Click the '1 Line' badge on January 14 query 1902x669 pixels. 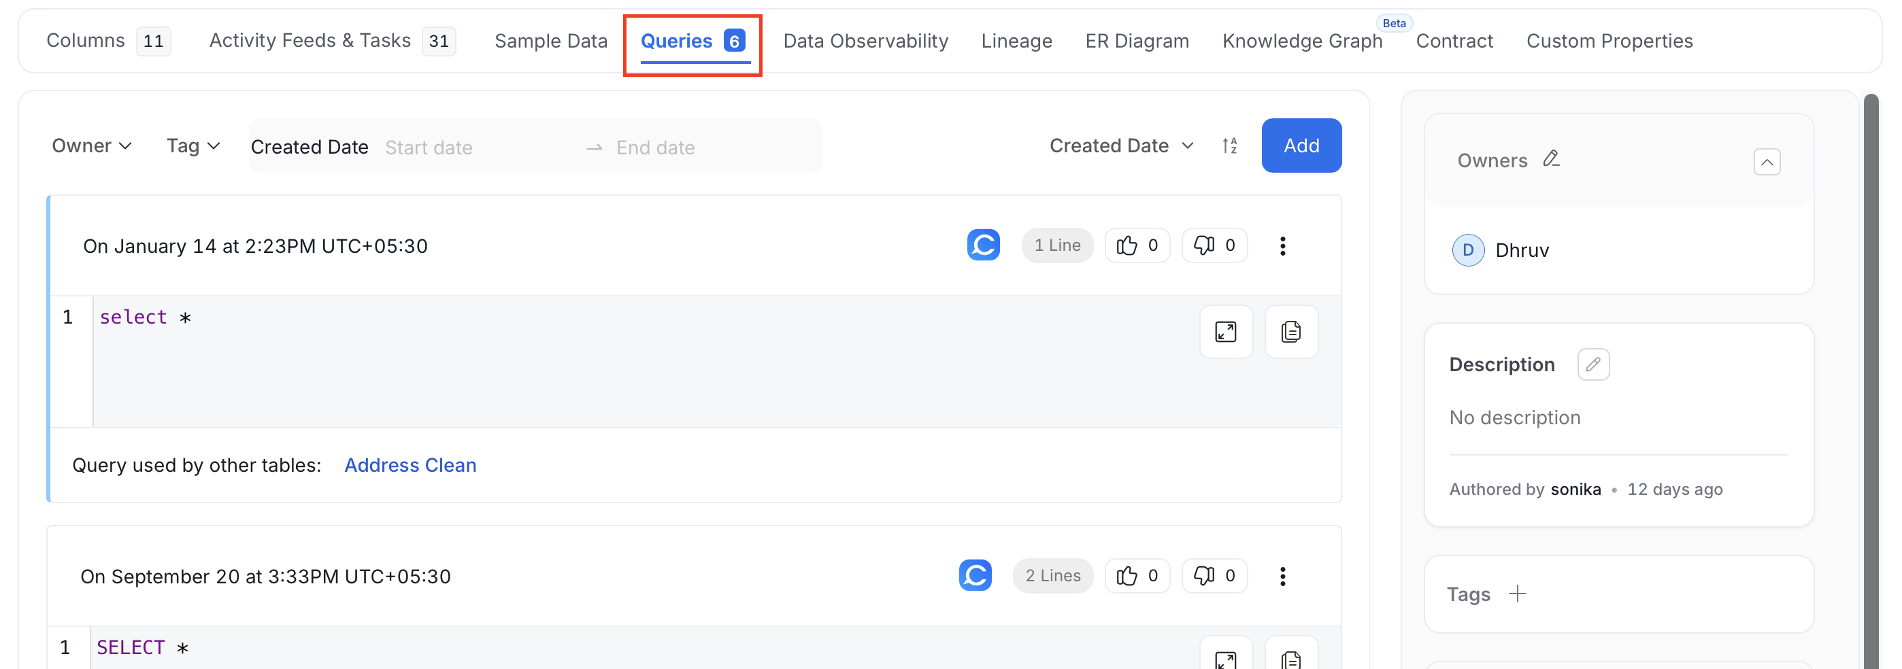pos(1057,245)
